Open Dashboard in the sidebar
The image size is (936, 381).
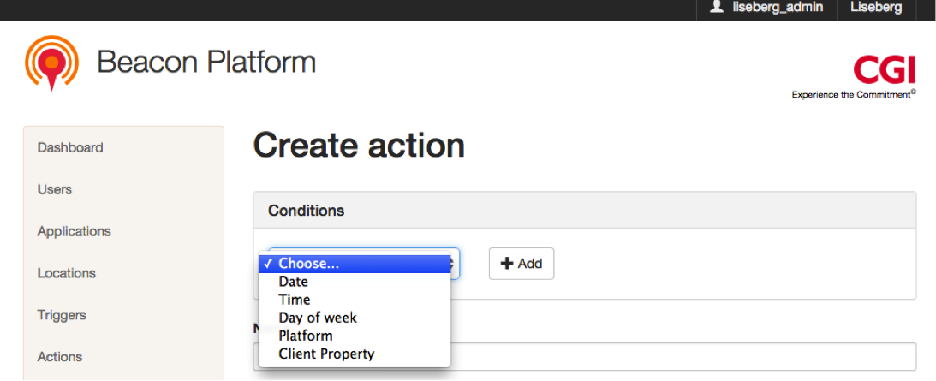click(70, 147)
